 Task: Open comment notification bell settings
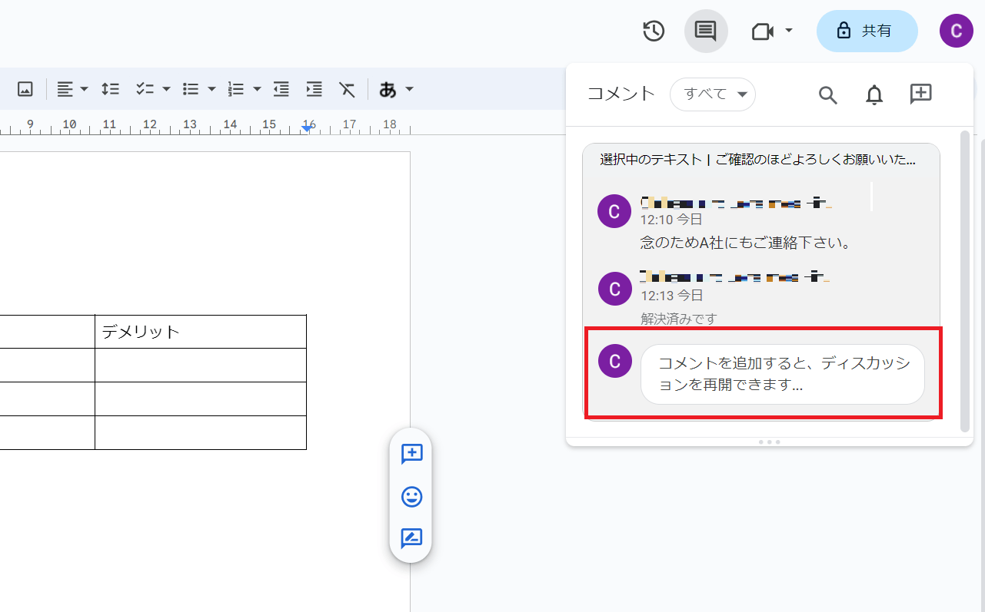[x=874, y=94]
